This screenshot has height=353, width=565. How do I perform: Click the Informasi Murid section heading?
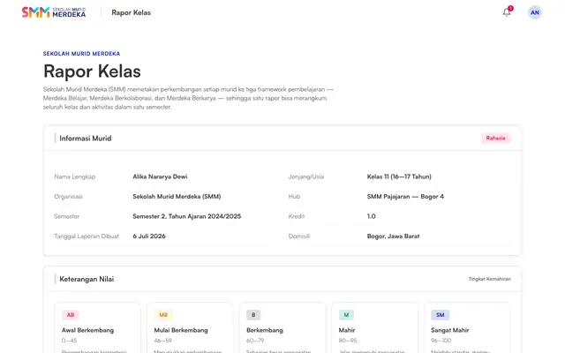click(x=86, y=139)
